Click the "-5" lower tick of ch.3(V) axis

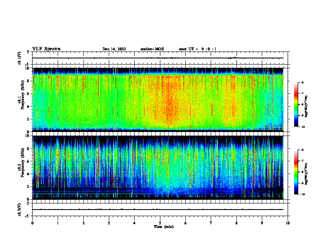click(x=27, y=216)
